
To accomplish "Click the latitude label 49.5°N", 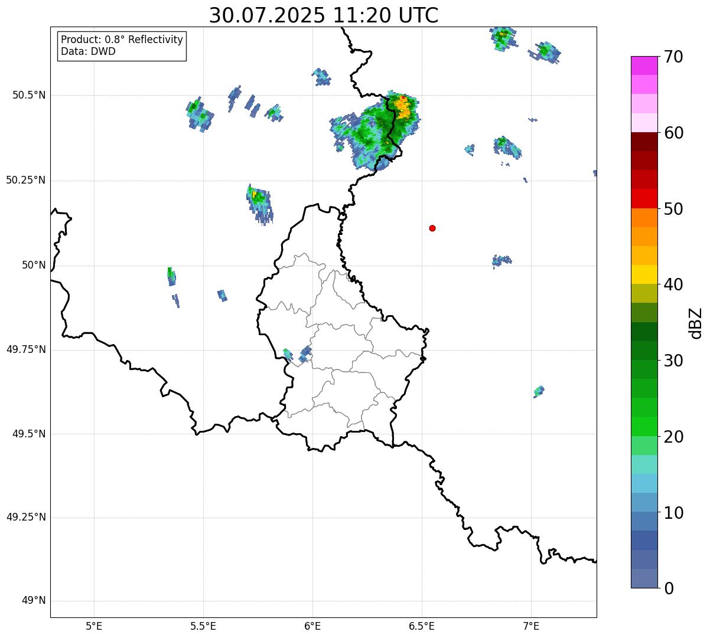I will coord(28,434).
